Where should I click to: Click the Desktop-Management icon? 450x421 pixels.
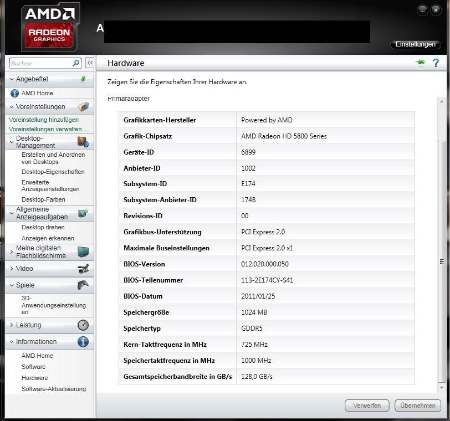click(x=83, y=142)
